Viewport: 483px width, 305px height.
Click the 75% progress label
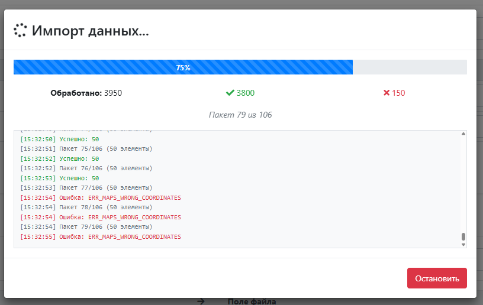(183, 67)
